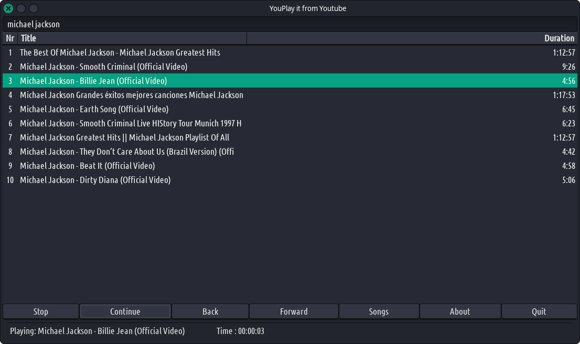Select The Best Of Michael Jackson track
Image resolution: width=580 pixels, height=344 pixels.
click(x=120, y=52)
